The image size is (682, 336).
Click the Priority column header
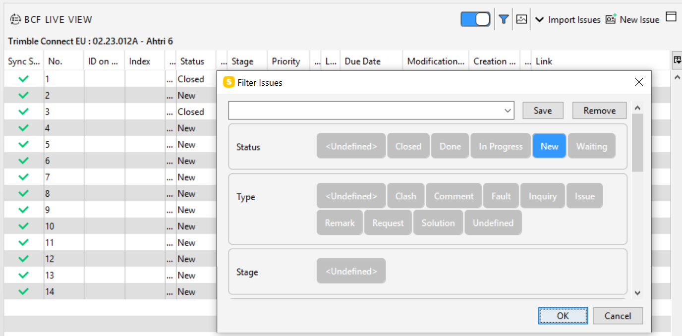tap(288, 61)
